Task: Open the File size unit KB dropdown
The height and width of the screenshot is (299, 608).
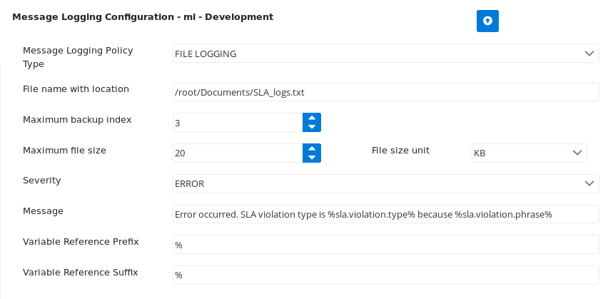Action: 530,153
